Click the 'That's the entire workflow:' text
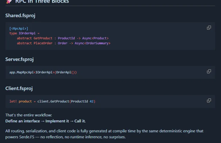Image resolution: width=221 pixels, height=143 pixels. click(x=29, y=115)
